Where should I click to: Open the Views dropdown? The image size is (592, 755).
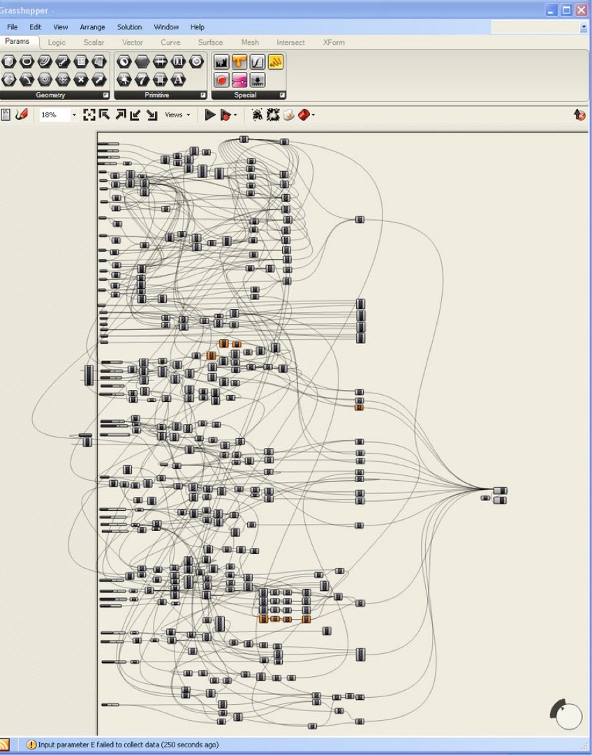click(x=177, y=115)
